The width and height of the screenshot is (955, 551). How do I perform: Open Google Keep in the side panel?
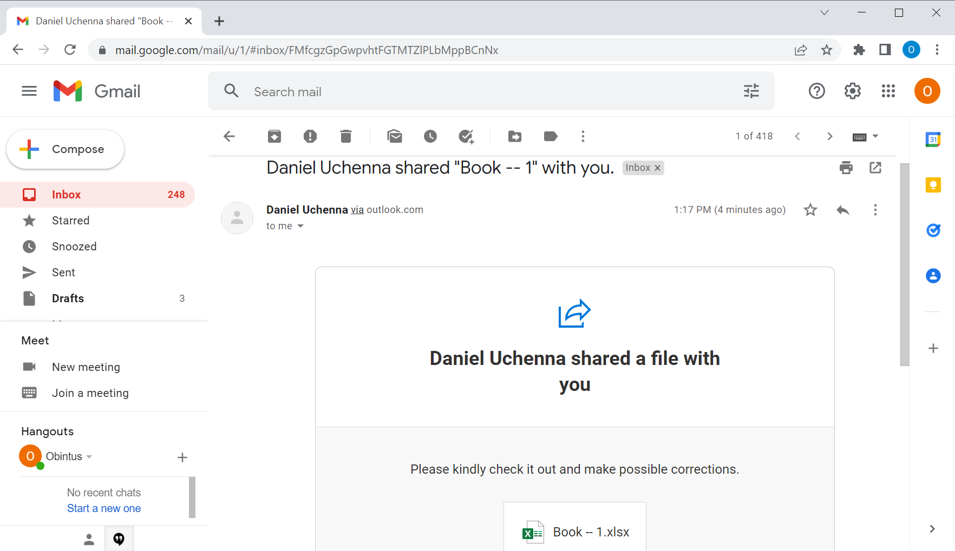pos(933,184)
